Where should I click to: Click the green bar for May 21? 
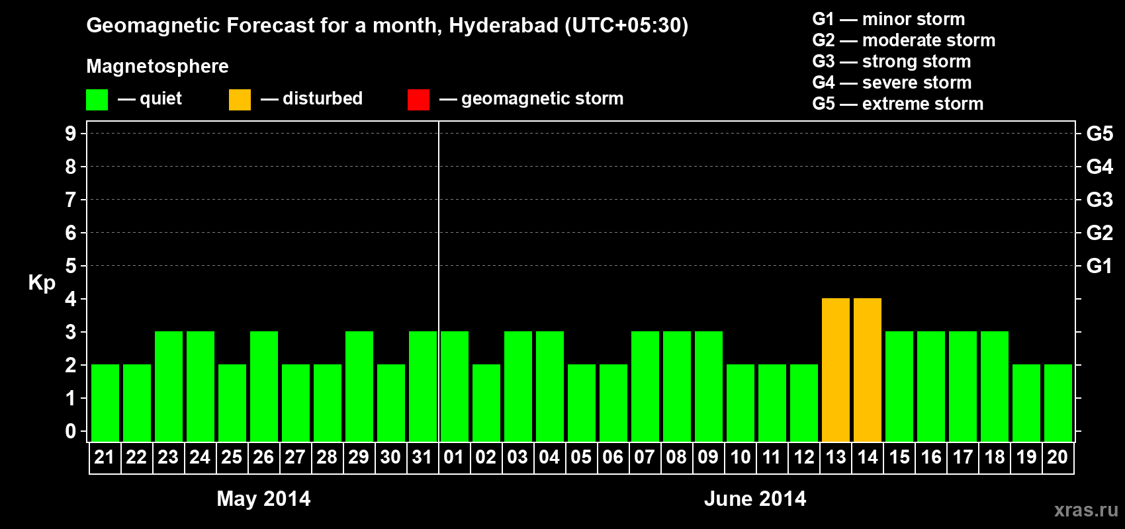click(x=105, y=403)
